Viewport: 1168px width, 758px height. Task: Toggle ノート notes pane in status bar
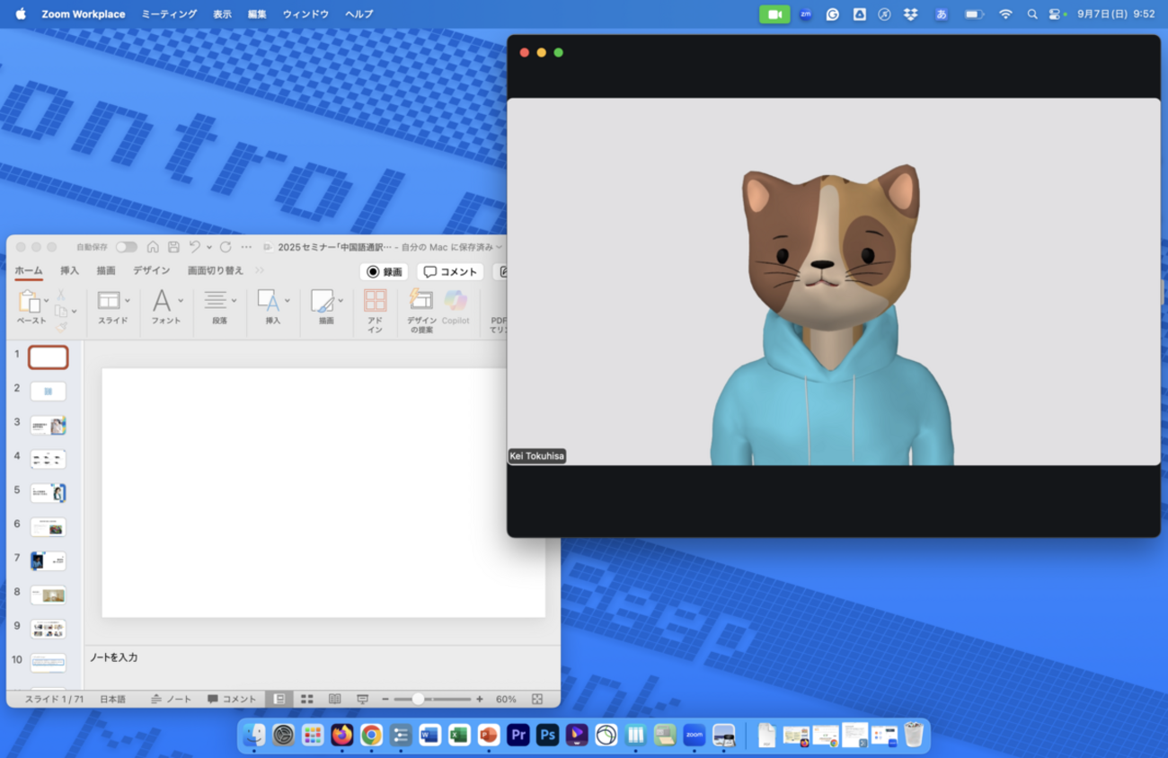coord(172,699)
